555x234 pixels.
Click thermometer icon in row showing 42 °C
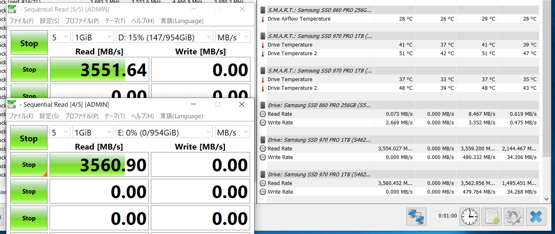coord(263,54)
